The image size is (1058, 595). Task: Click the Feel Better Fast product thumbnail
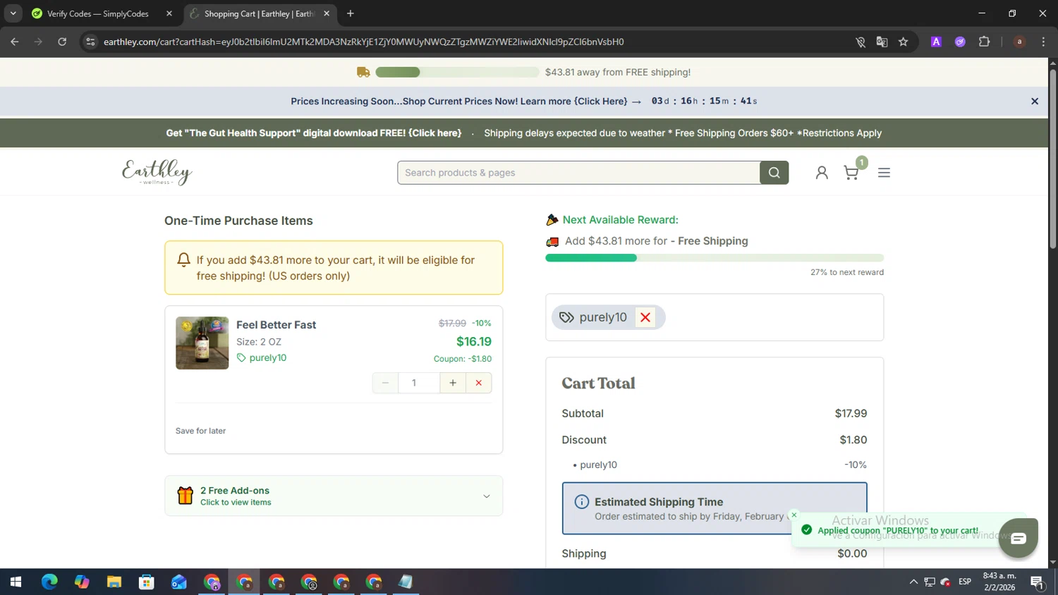pos(202,343)
